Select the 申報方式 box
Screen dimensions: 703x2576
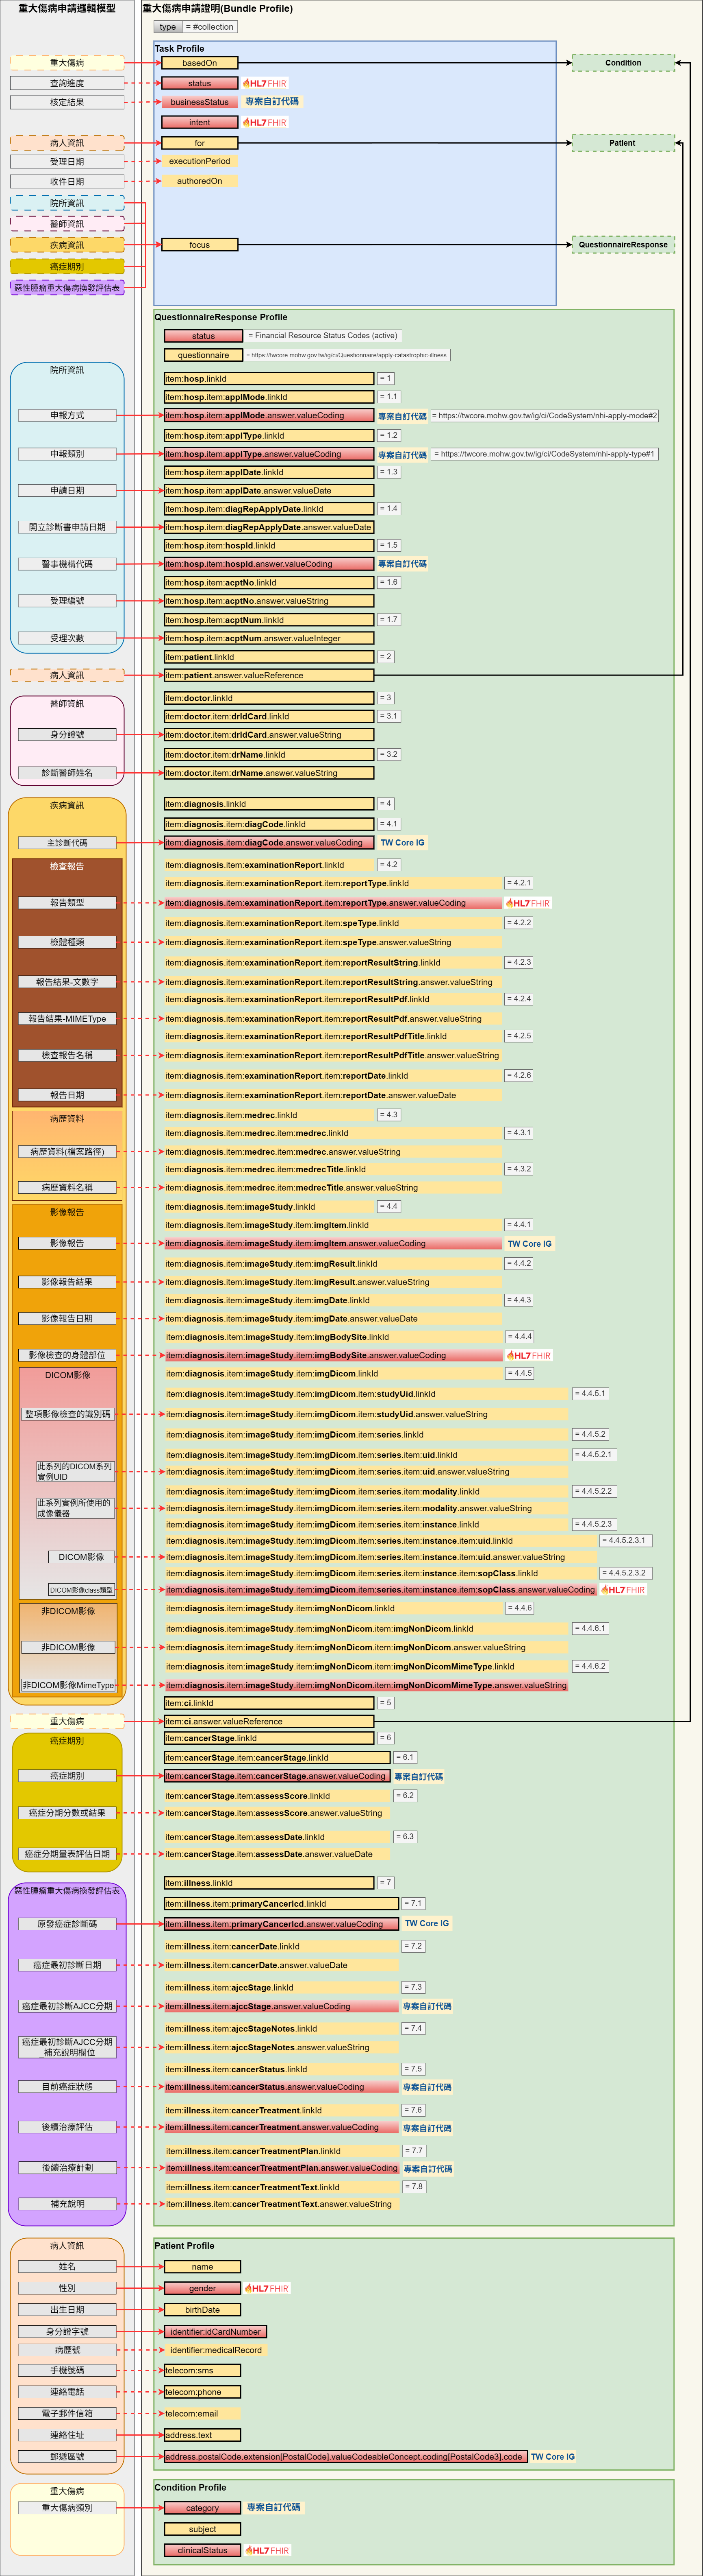(x=67, y=415)
